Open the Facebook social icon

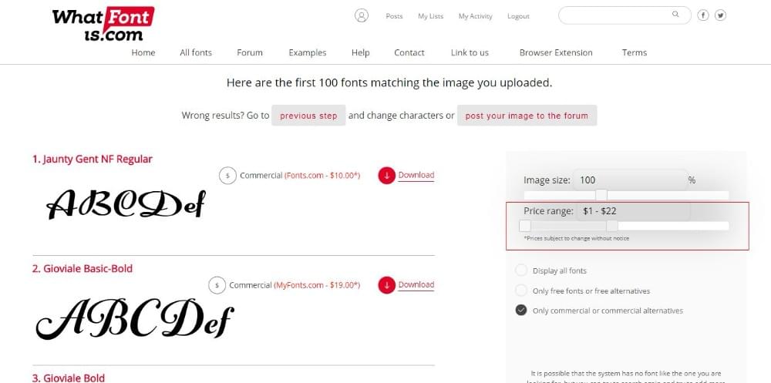coord(703,15)
